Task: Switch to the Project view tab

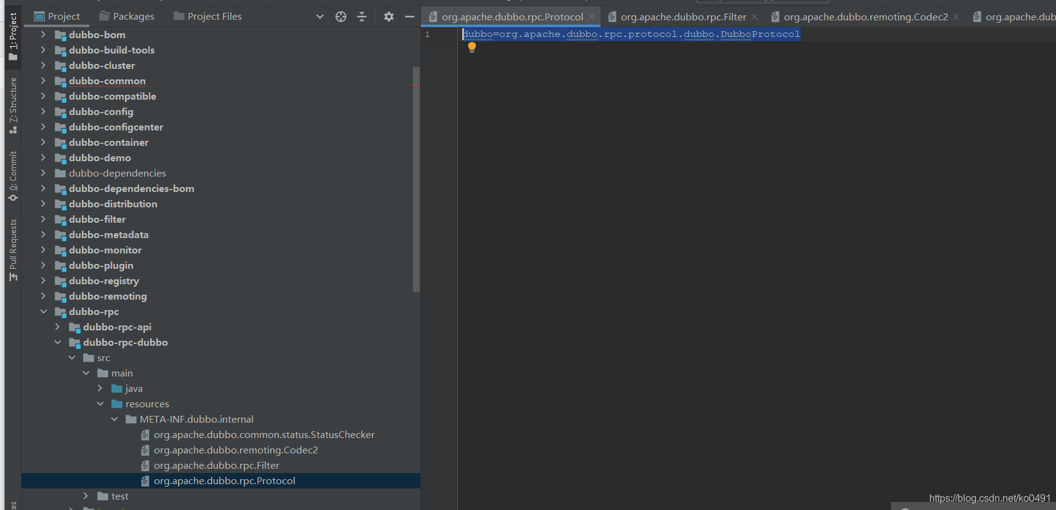Action: pyautogui.click(x=57, y=17)
